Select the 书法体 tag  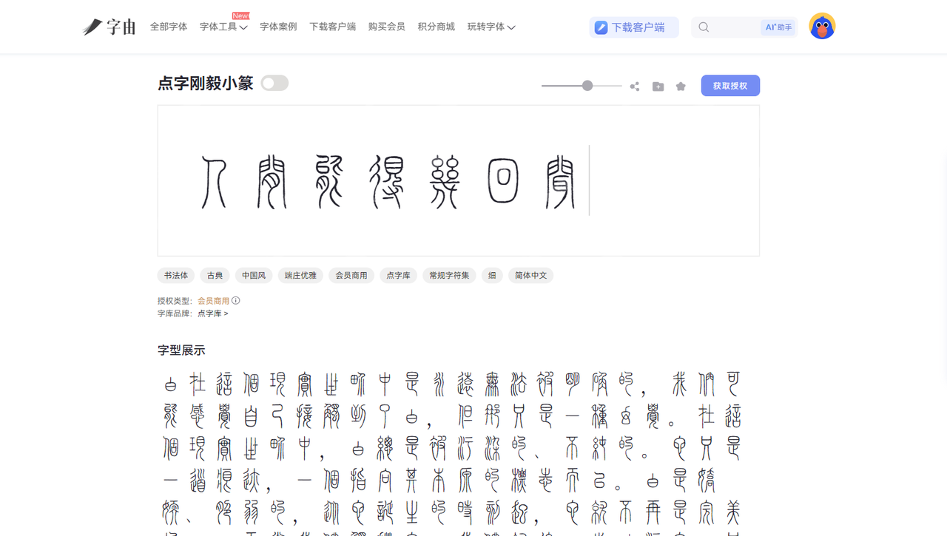click(x=176, y=276)
